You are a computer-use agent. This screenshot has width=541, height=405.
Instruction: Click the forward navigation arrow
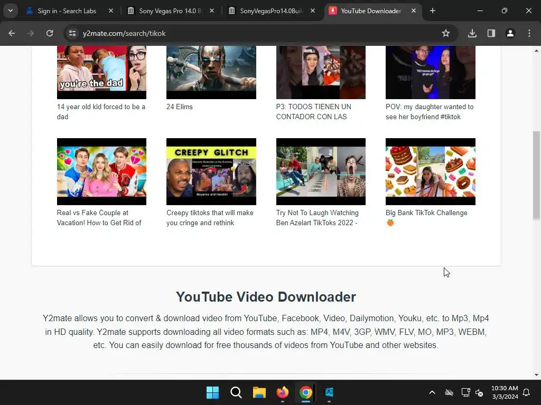pyautogui.click(x=31, y=33)
